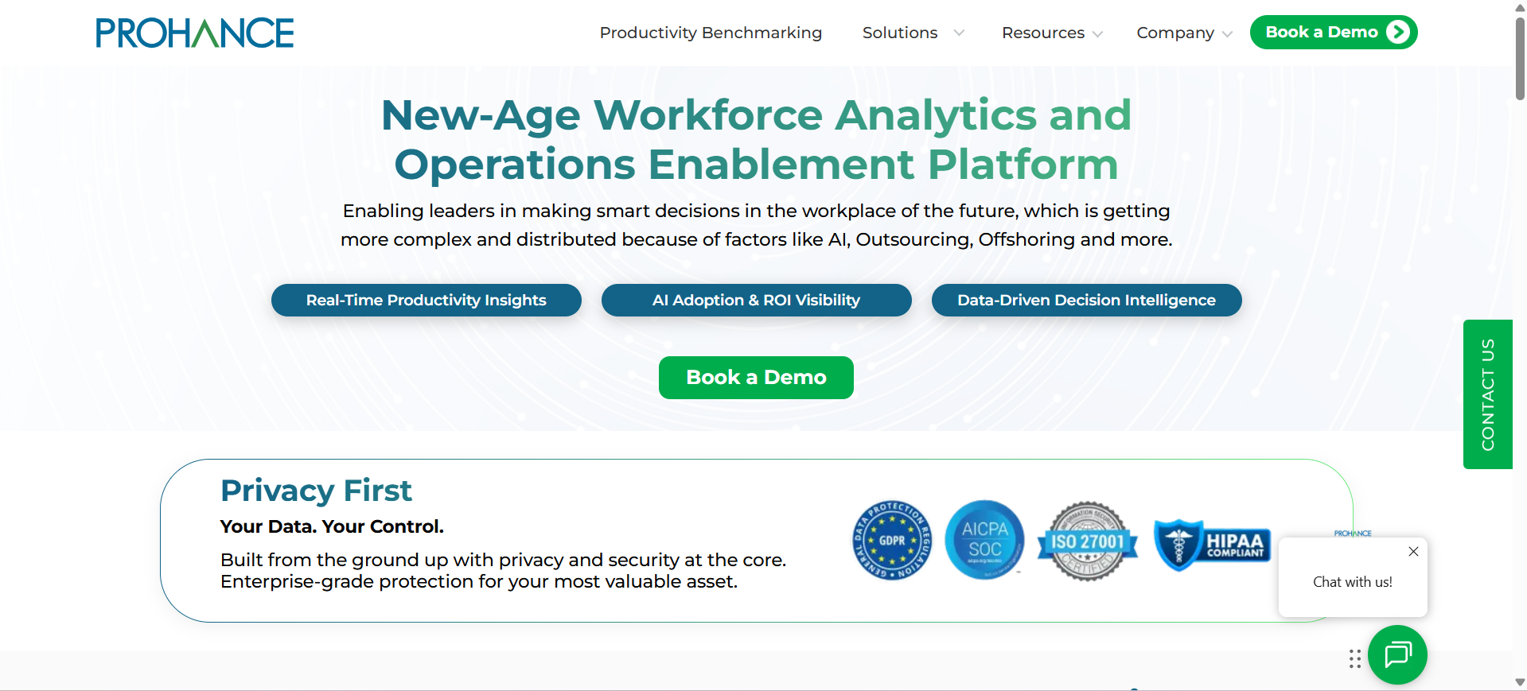Select AI Adoption & ROI Visibility pill
The height and width of the screenshot is (691, 1527).
pyautogui.click(x=756, y=300)
